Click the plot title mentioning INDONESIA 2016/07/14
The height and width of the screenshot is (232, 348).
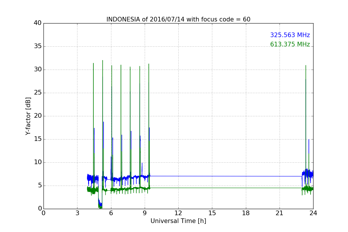[178, 19]
